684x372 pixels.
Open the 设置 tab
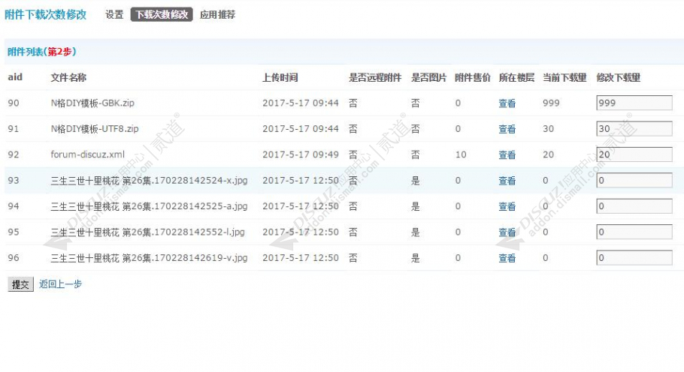coord(114,14)
